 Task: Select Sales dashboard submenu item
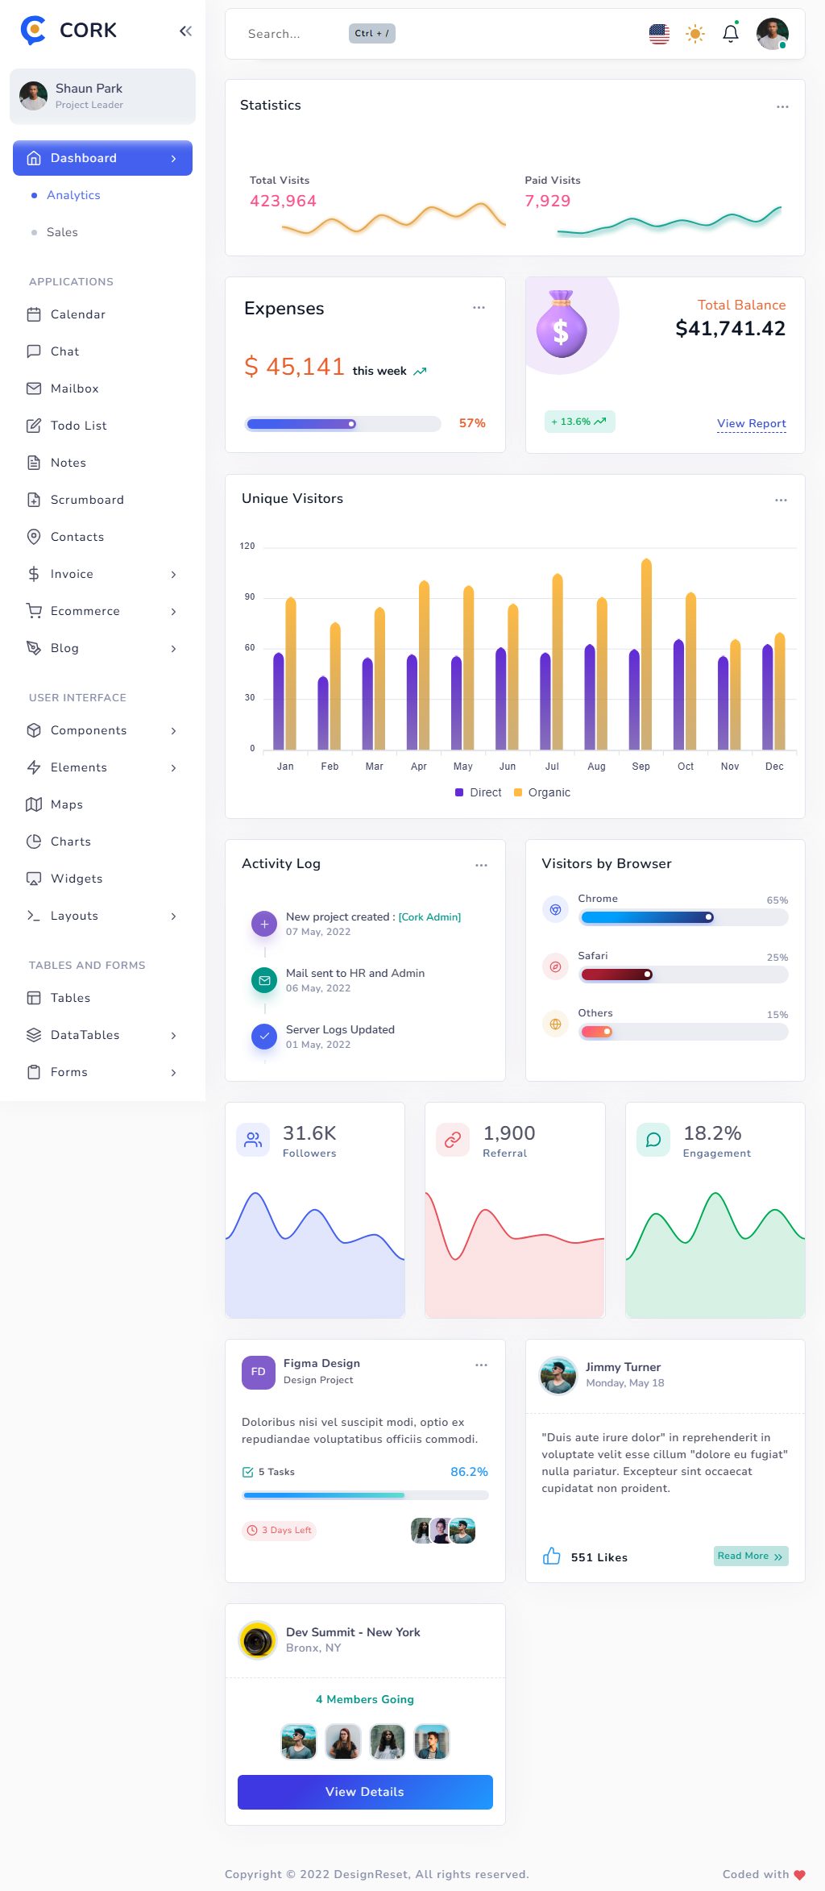(x=62, y=232)
